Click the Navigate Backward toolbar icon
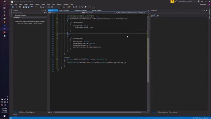This screenshot has width=211, height=119. coord(13,7)
